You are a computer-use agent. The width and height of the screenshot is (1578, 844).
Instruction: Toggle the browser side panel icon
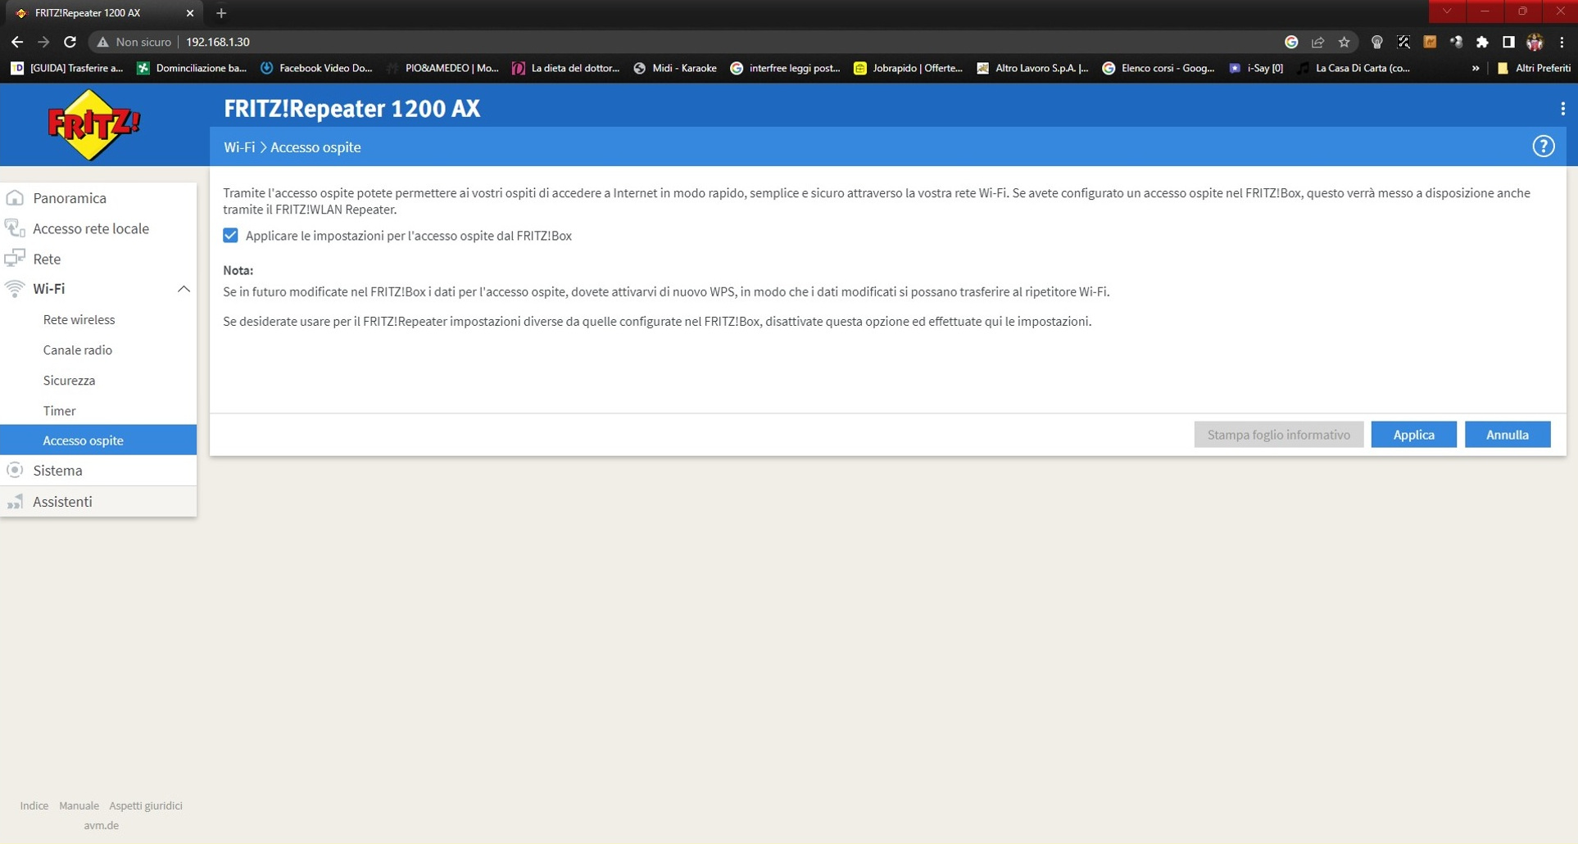tap(1508, 42)
